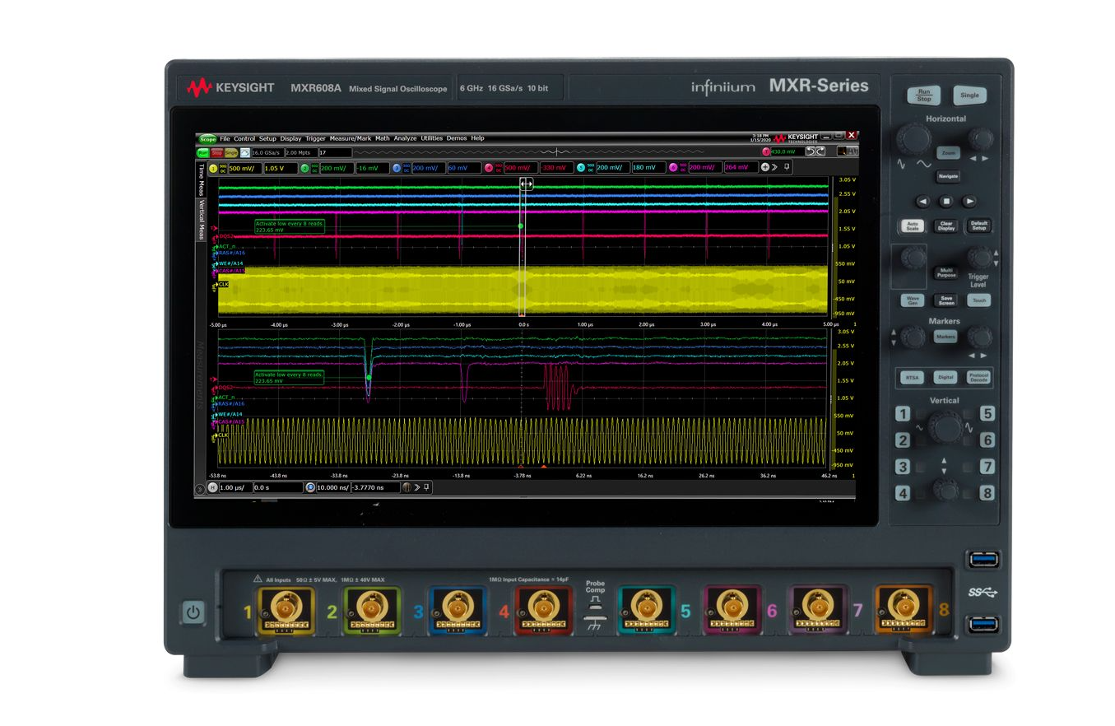The image size is (1115, 726).
Task: Push the Markers key
Action: 945,337
